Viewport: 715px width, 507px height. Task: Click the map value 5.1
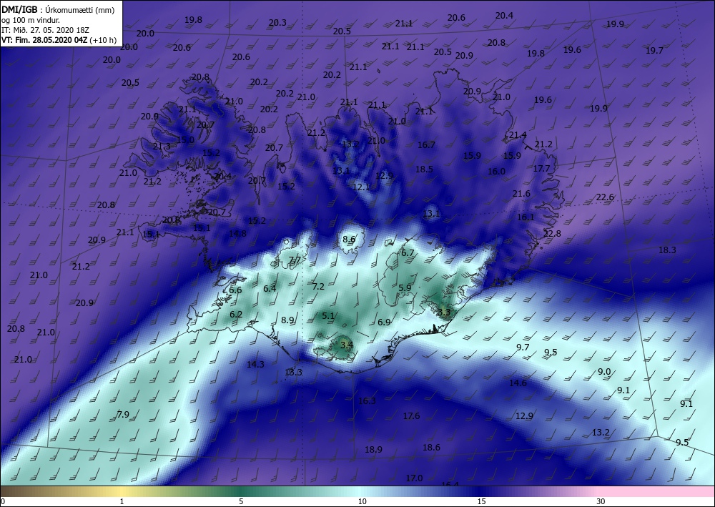point(328,315)
